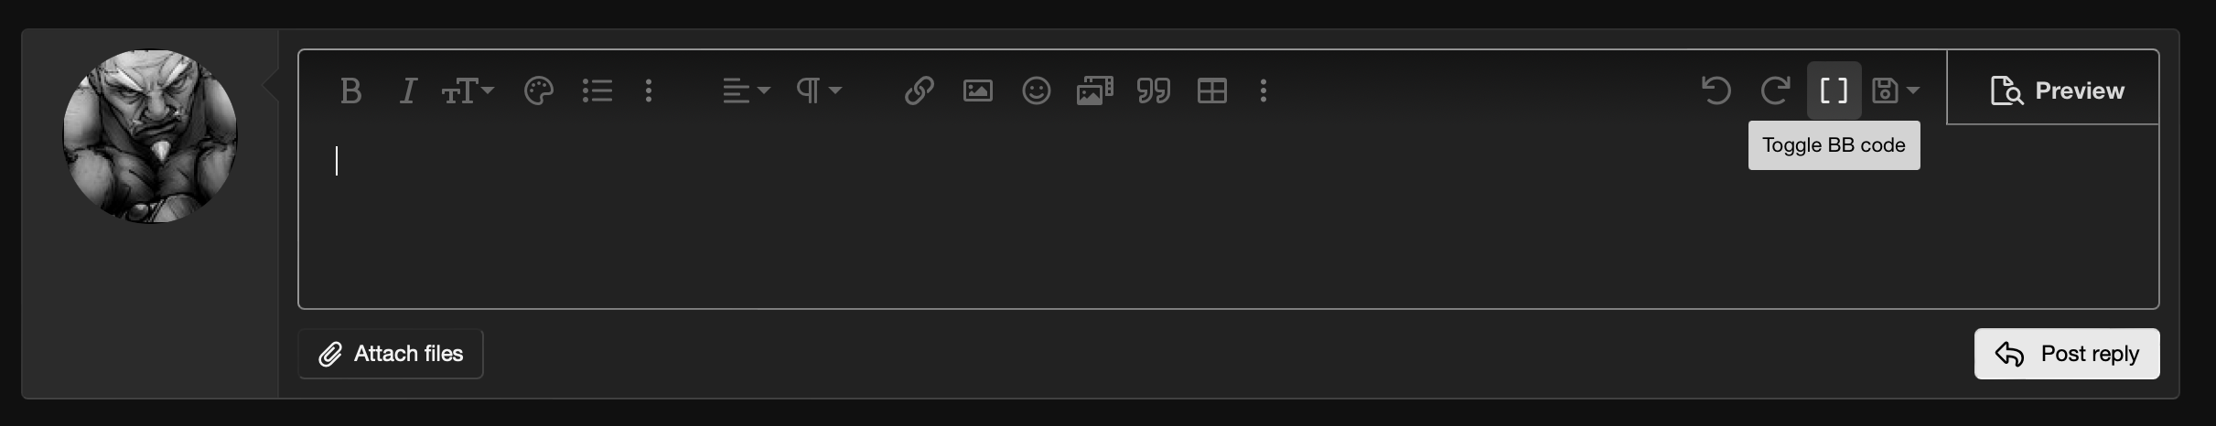Click the Preview tab
Image resolution: width=2216 pixels, height=426 pixels.
[2056, 91]
